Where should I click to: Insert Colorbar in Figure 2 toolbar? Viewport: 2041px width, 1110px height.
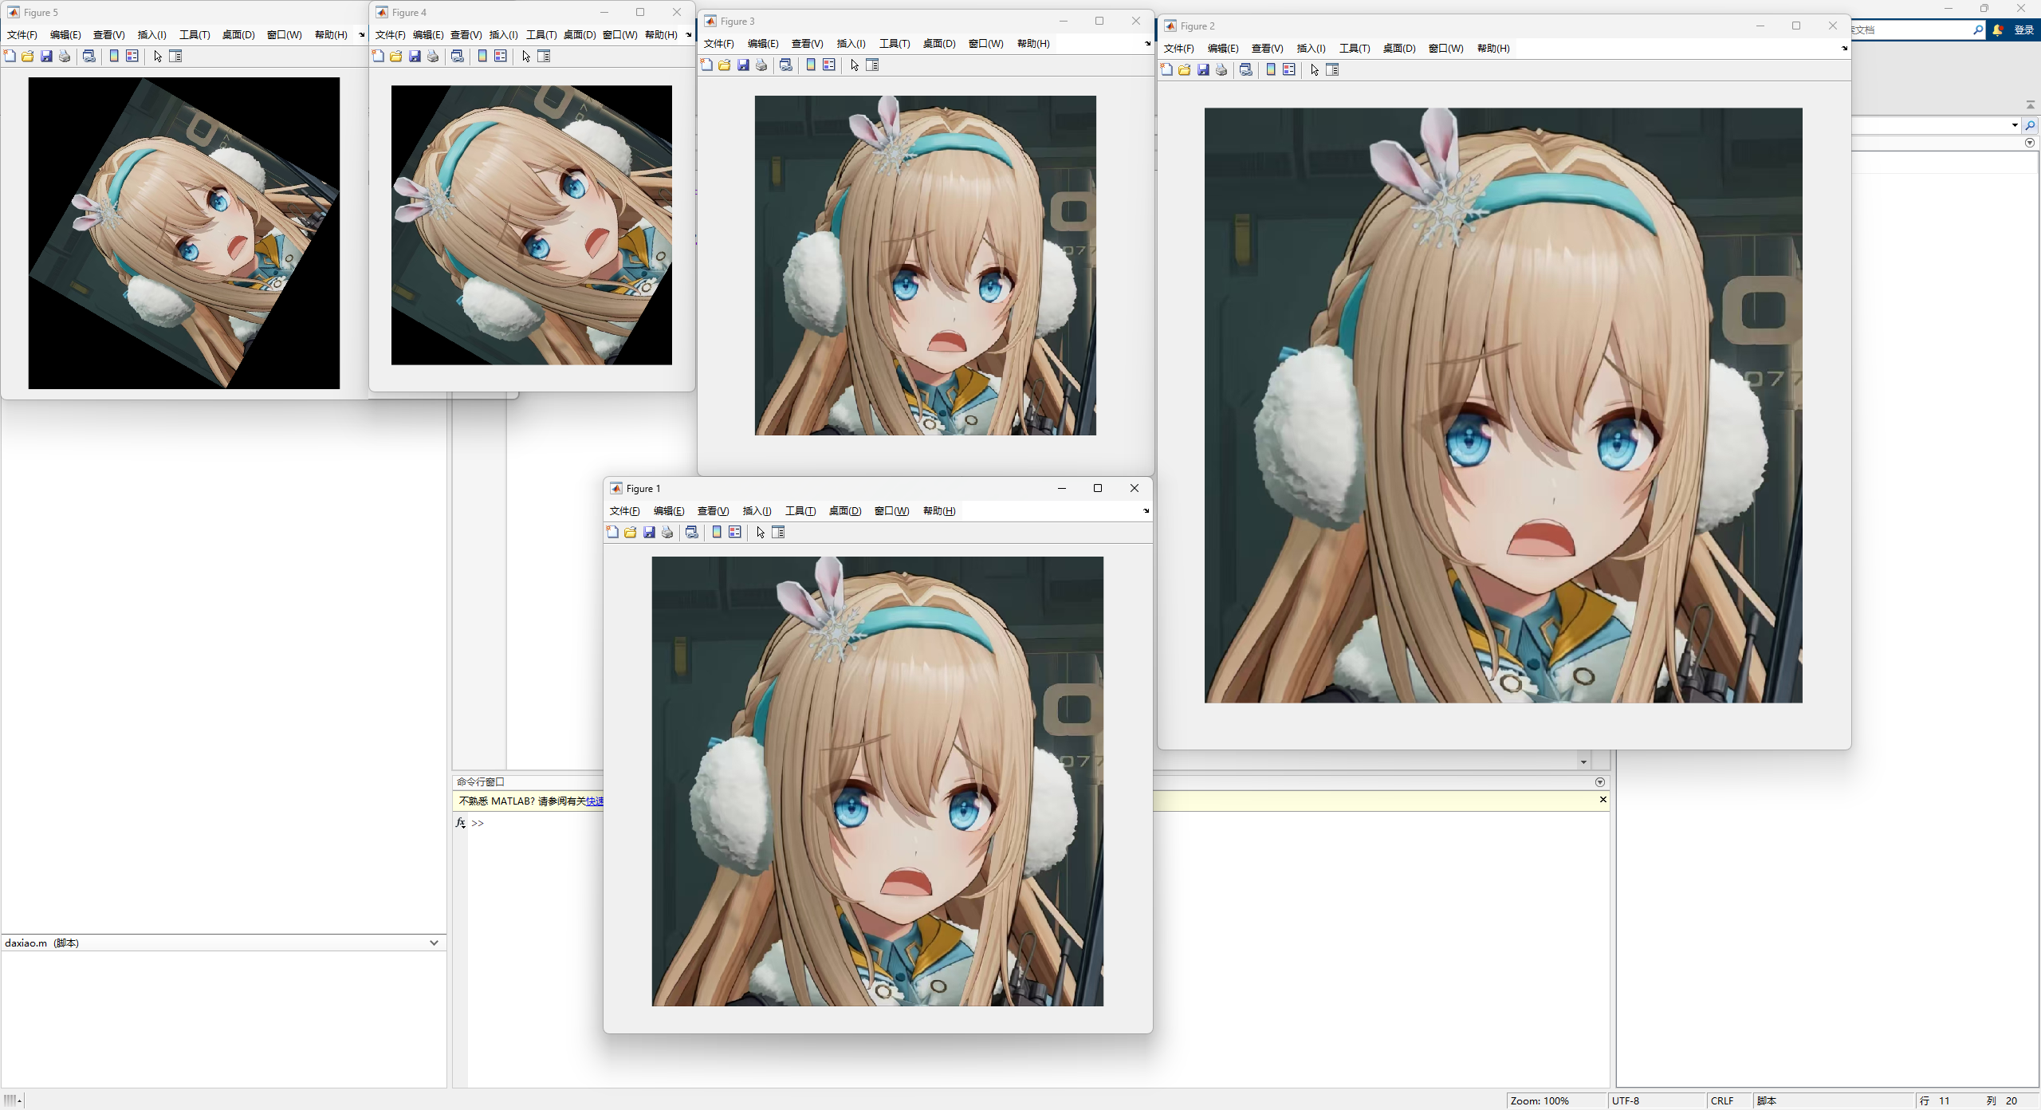[1271, 70]
